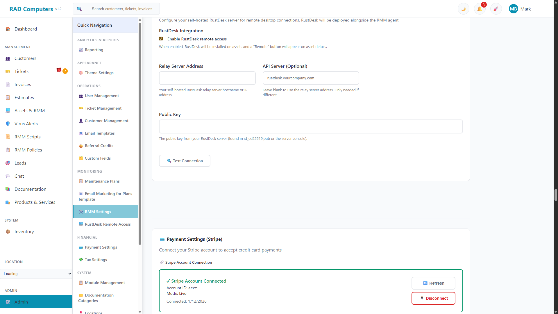
Task: Open Payment Settings in quick navigation
Action: tap(101, 247)
